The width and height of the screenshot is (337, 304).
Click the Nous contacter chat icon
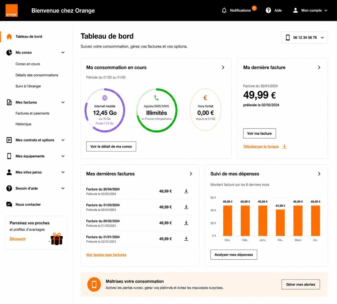(x=9, y=204)
